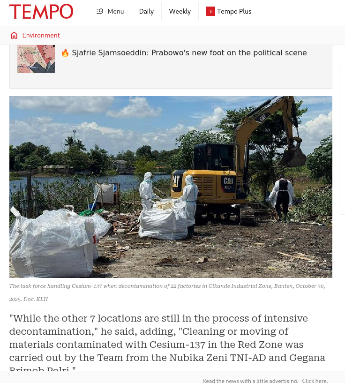Click the white bulk bags in the photo foreground

[59, 242]
